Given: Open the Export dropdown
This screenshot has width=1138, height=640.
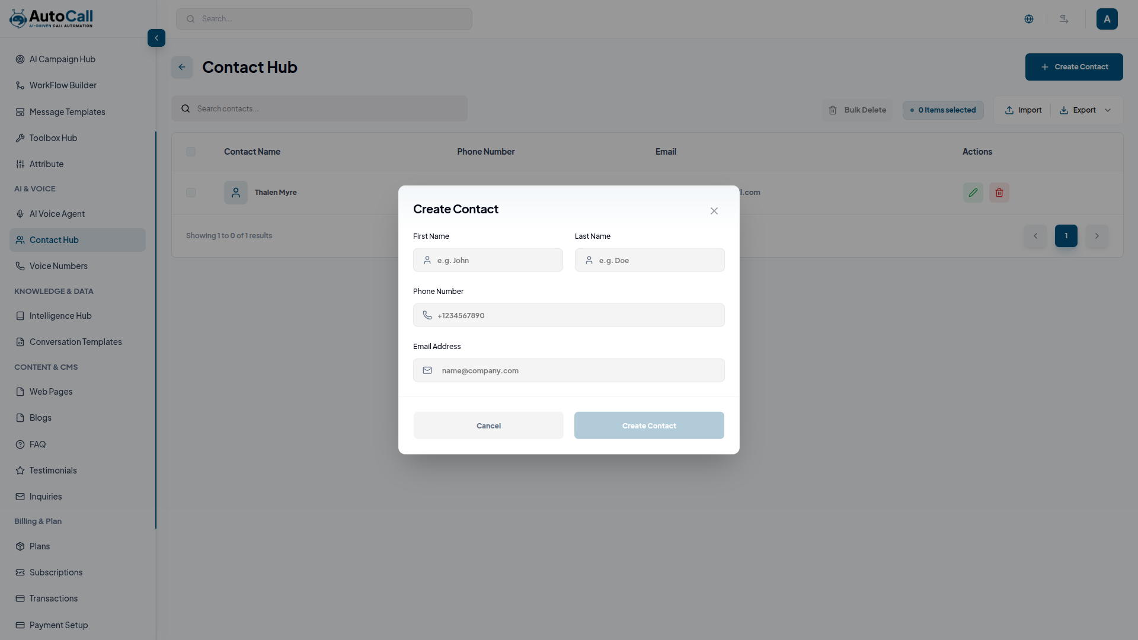Looking at the screenshot, I should [1085, 110].
